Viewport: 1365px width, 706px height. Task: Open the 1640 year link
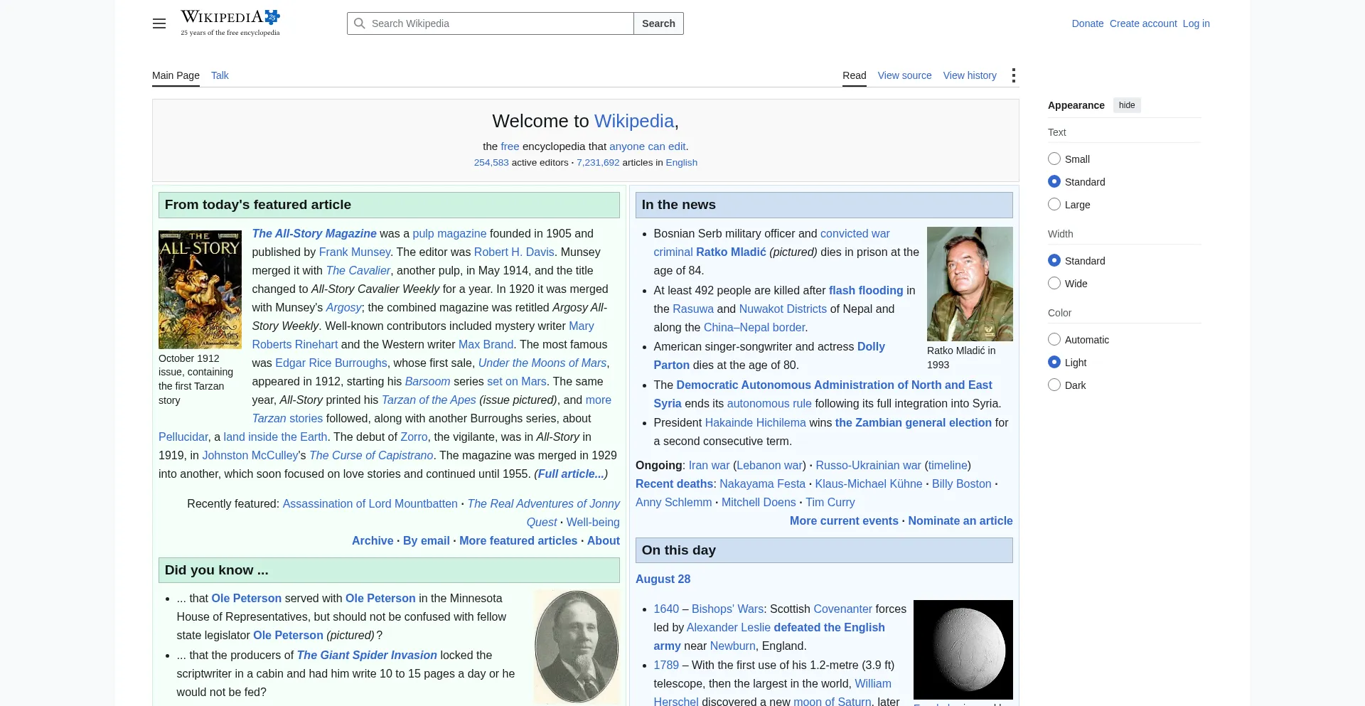(x=666, y=609)
